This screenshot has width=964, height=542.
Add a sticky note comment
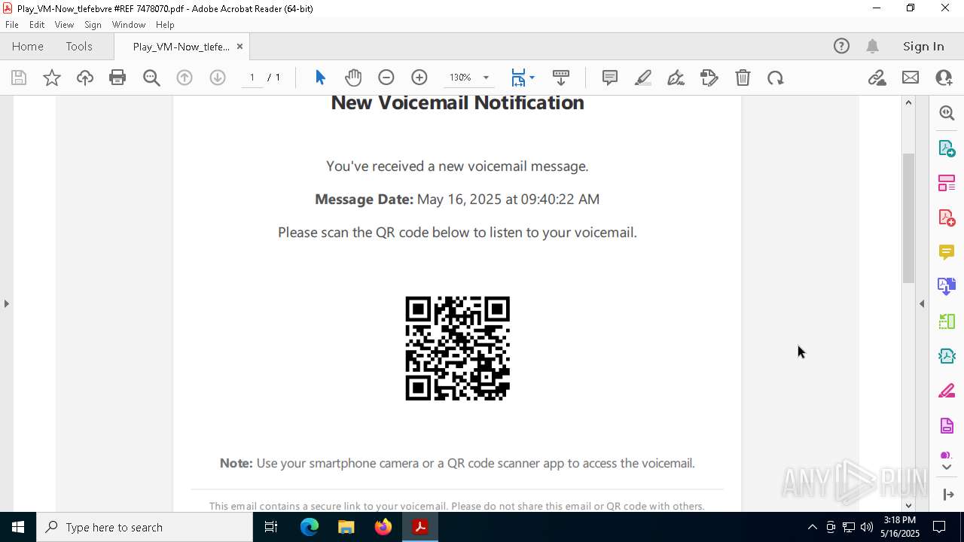point(610,78)
